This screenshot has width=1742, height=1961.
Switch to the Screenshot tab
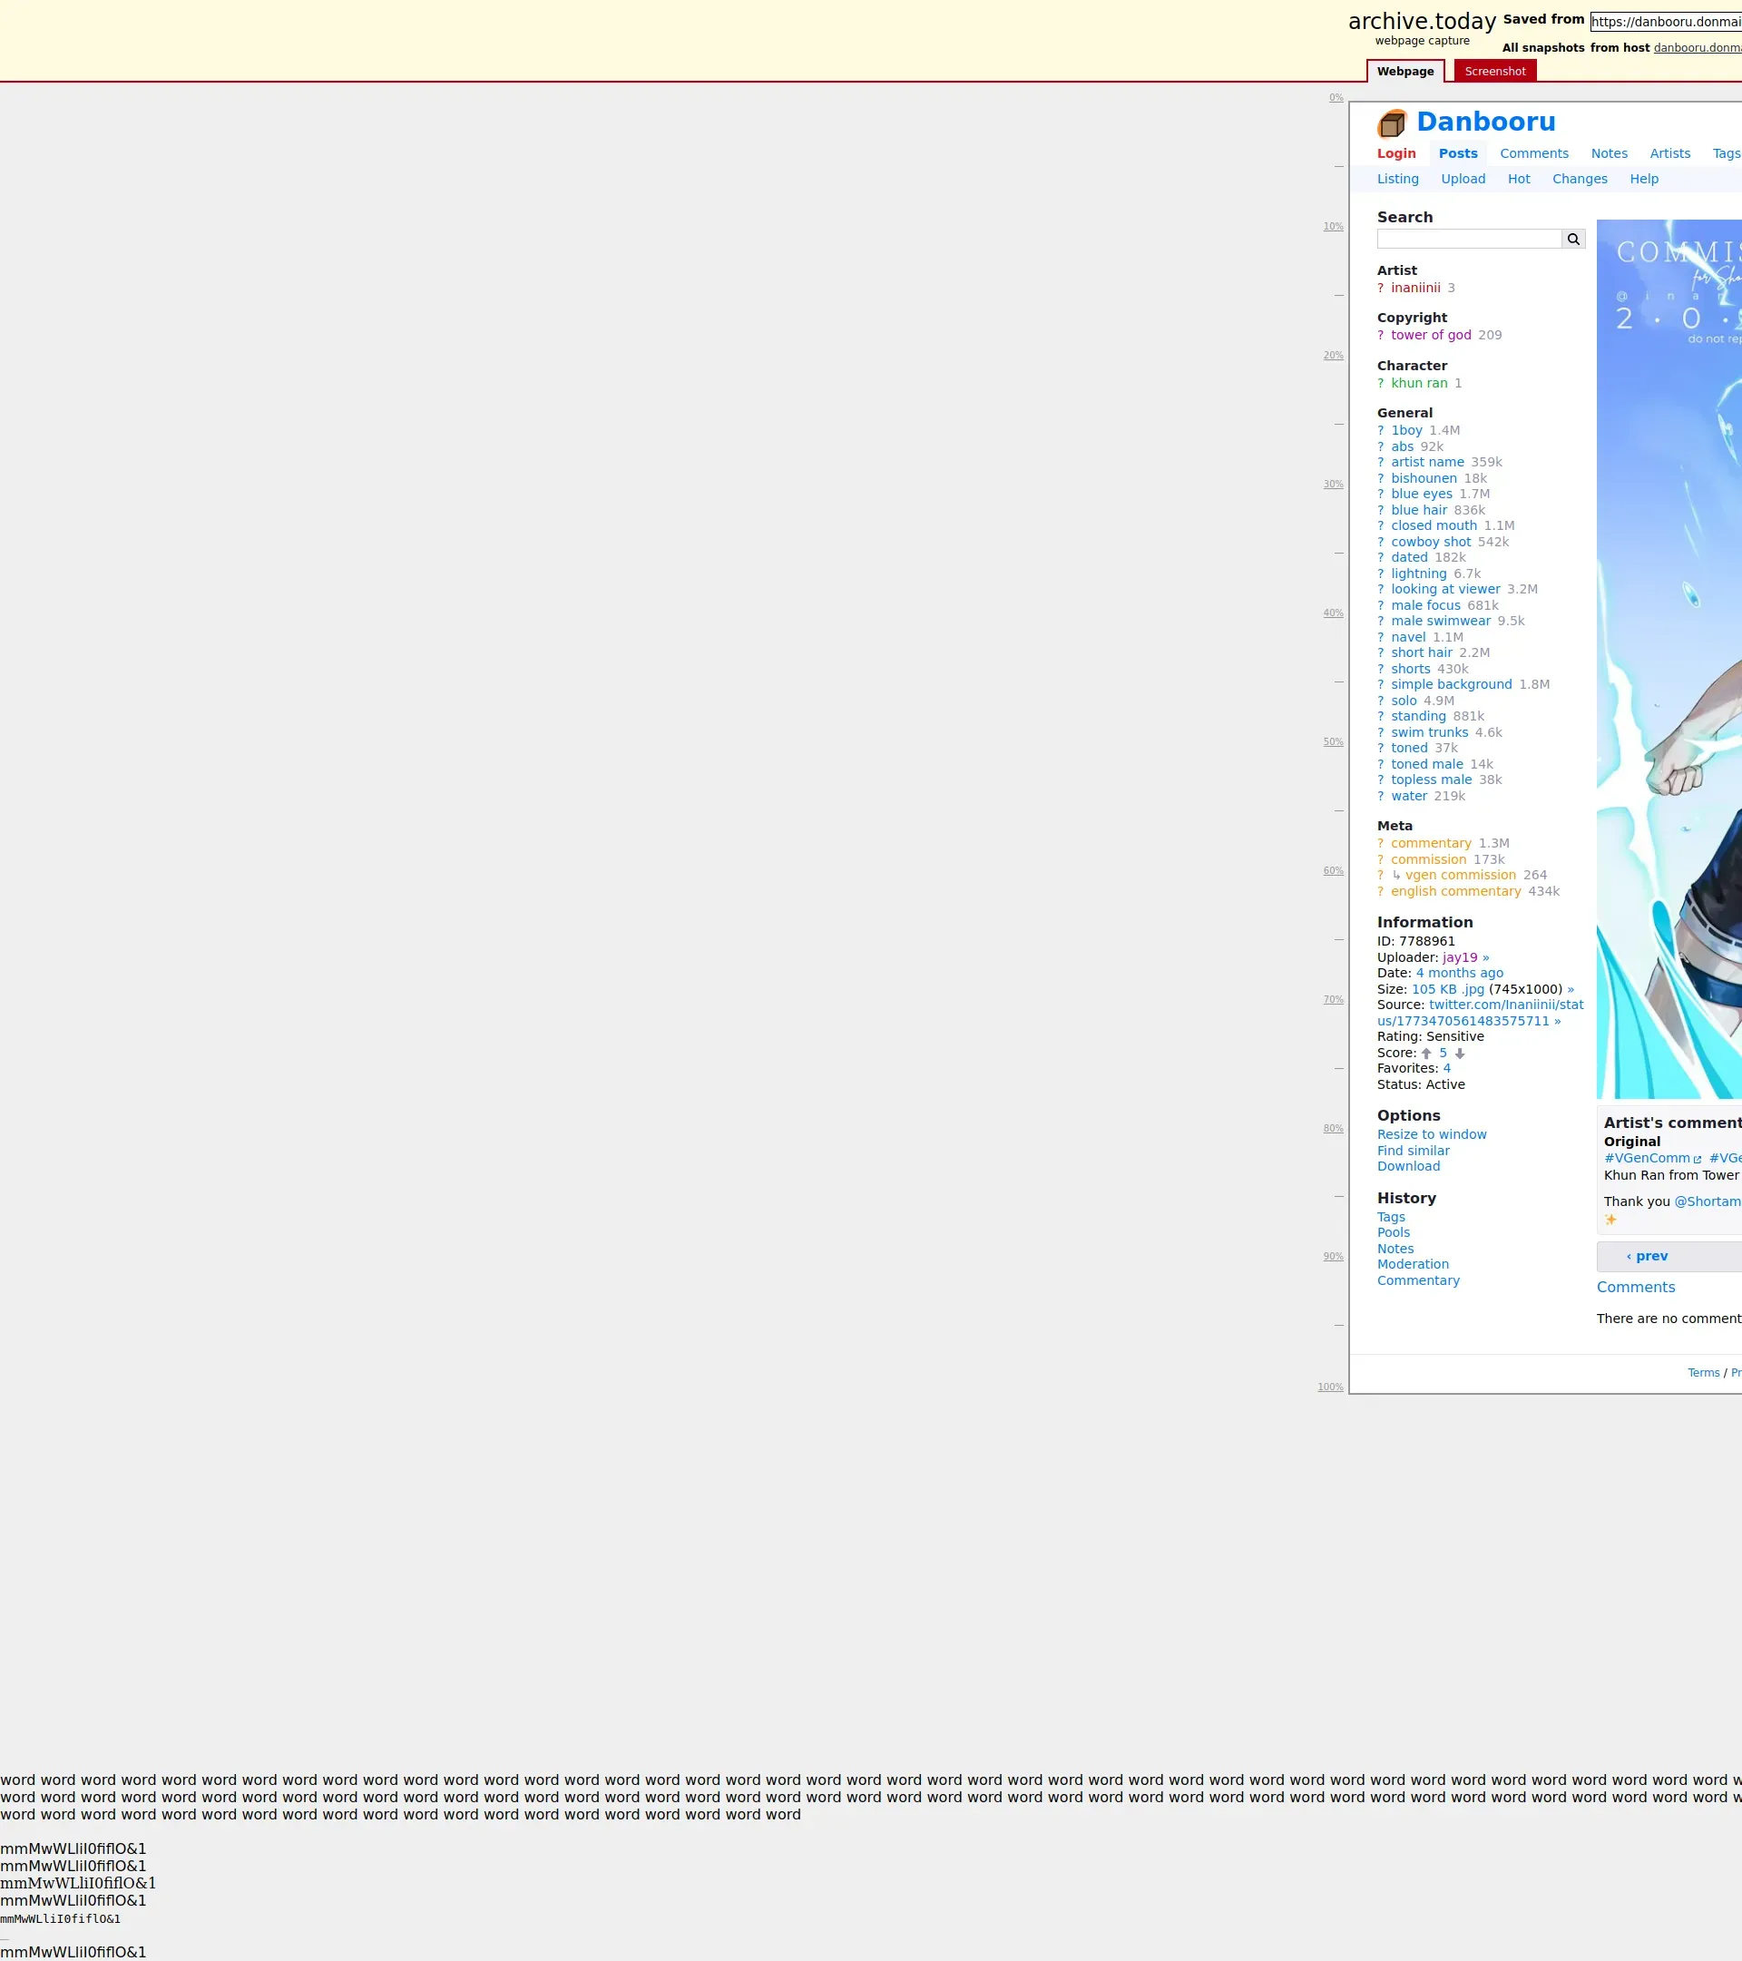(x=1494, y=71)
